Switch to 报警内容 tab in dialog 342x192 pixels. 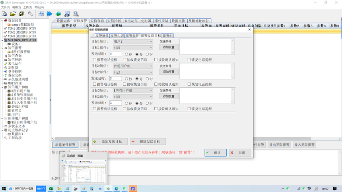pyautogui.click(x=117, y=36)
